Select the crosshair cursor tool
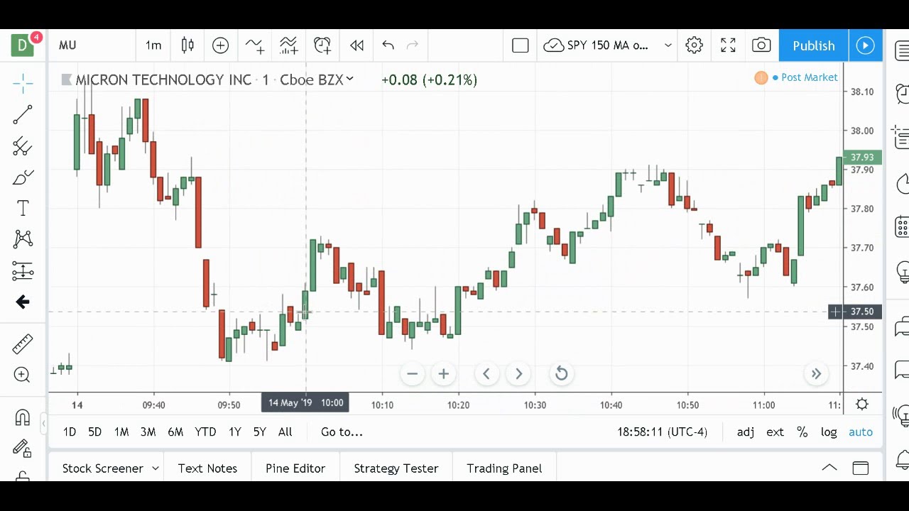Screen dimensions: 909x511 (x=23, y=84)
